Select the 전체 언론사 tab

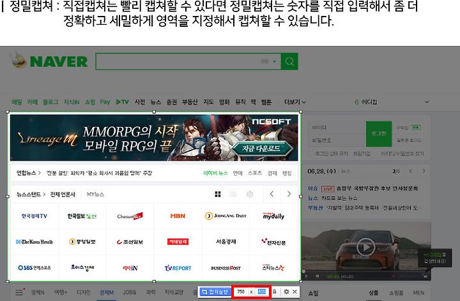click(x=63, y=194)
